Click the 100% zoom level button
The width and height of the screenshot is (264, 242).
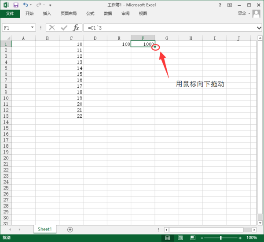252,238
